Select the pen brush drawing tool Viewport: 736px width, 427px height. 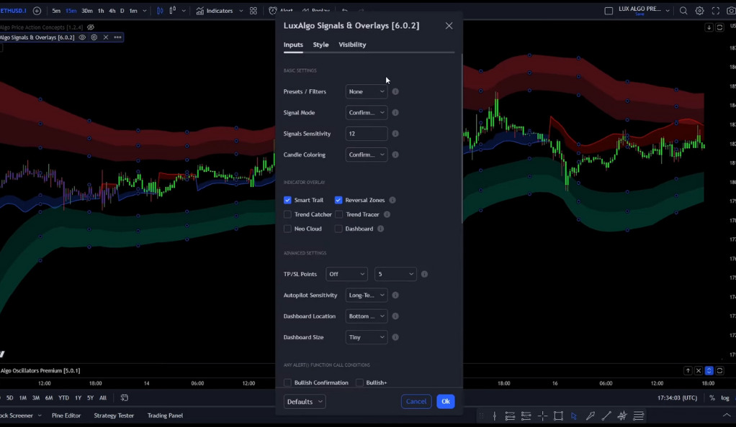click(x=590, y=415)
